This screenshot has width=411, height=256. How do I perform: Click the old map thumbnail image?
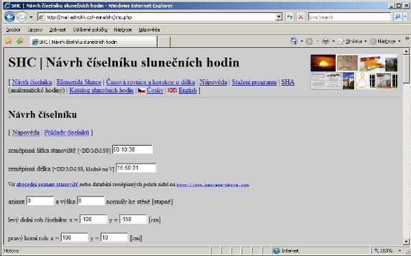pyautogui.click(x=347, y=63)
